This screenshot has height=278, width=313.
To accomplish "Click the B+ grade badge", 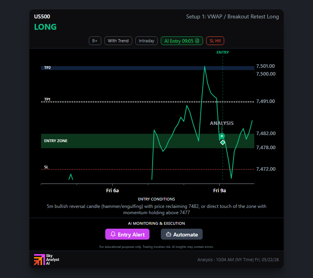I will 95,41.
